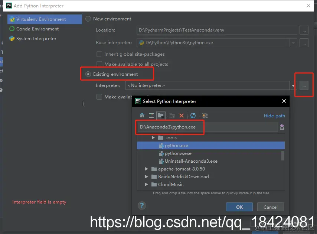The width and height of the screenshot is (317, 234).
Task: Click the PyCharm icon in the Select Python Interpreter title
Action: [138, 101]
